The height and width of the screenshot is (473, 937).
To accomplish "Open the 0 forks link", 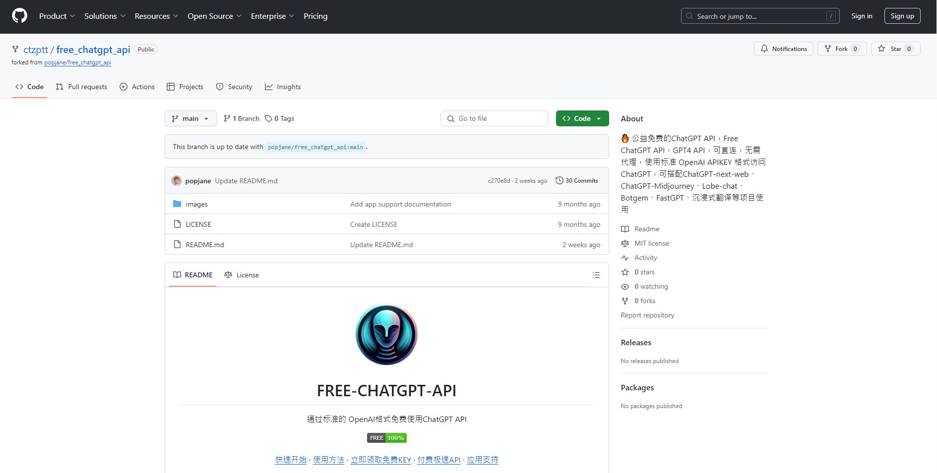I will point(639,301).
